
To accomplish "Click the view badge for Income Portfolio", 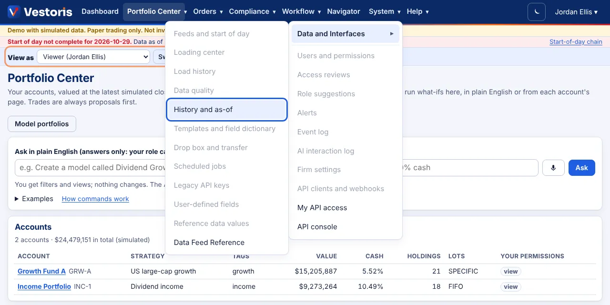I will coord(510,287).
